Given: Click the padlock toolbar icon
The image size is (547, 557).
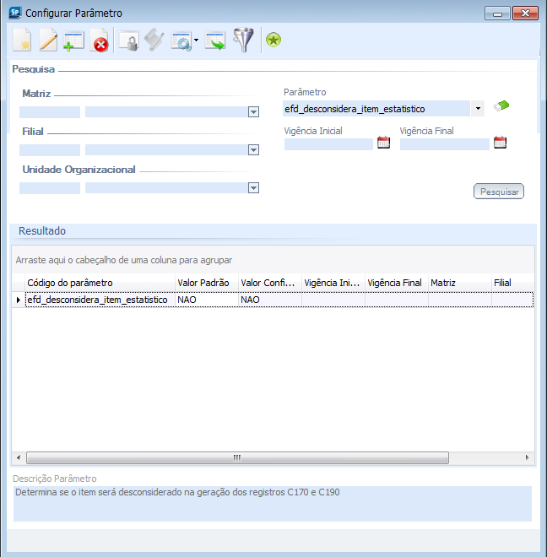Looking at the screenshot, I should pos(128,41).
